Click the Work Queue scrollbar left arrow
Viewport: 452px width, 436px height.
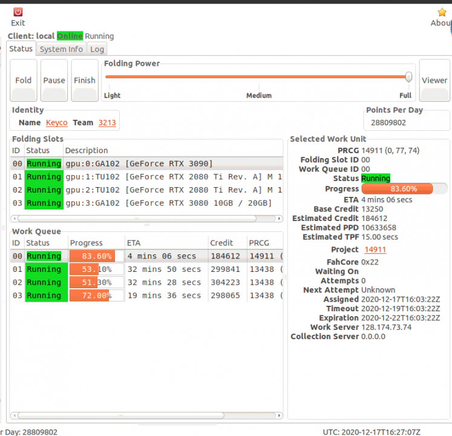(x=14, y=415)
